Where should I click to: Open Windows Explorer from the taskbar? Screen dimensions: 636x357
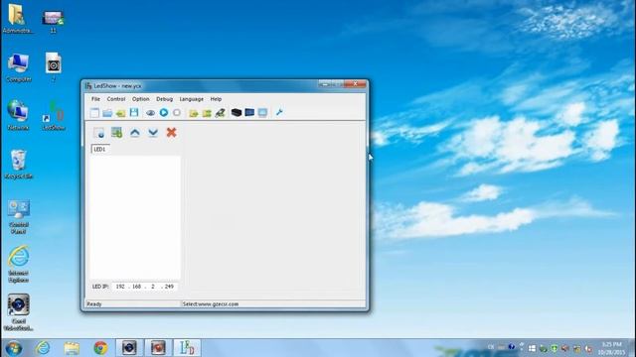[72, 348]
